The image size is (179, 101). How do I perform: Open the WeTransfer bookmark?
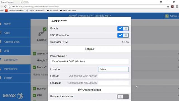[x=52, y=11]
